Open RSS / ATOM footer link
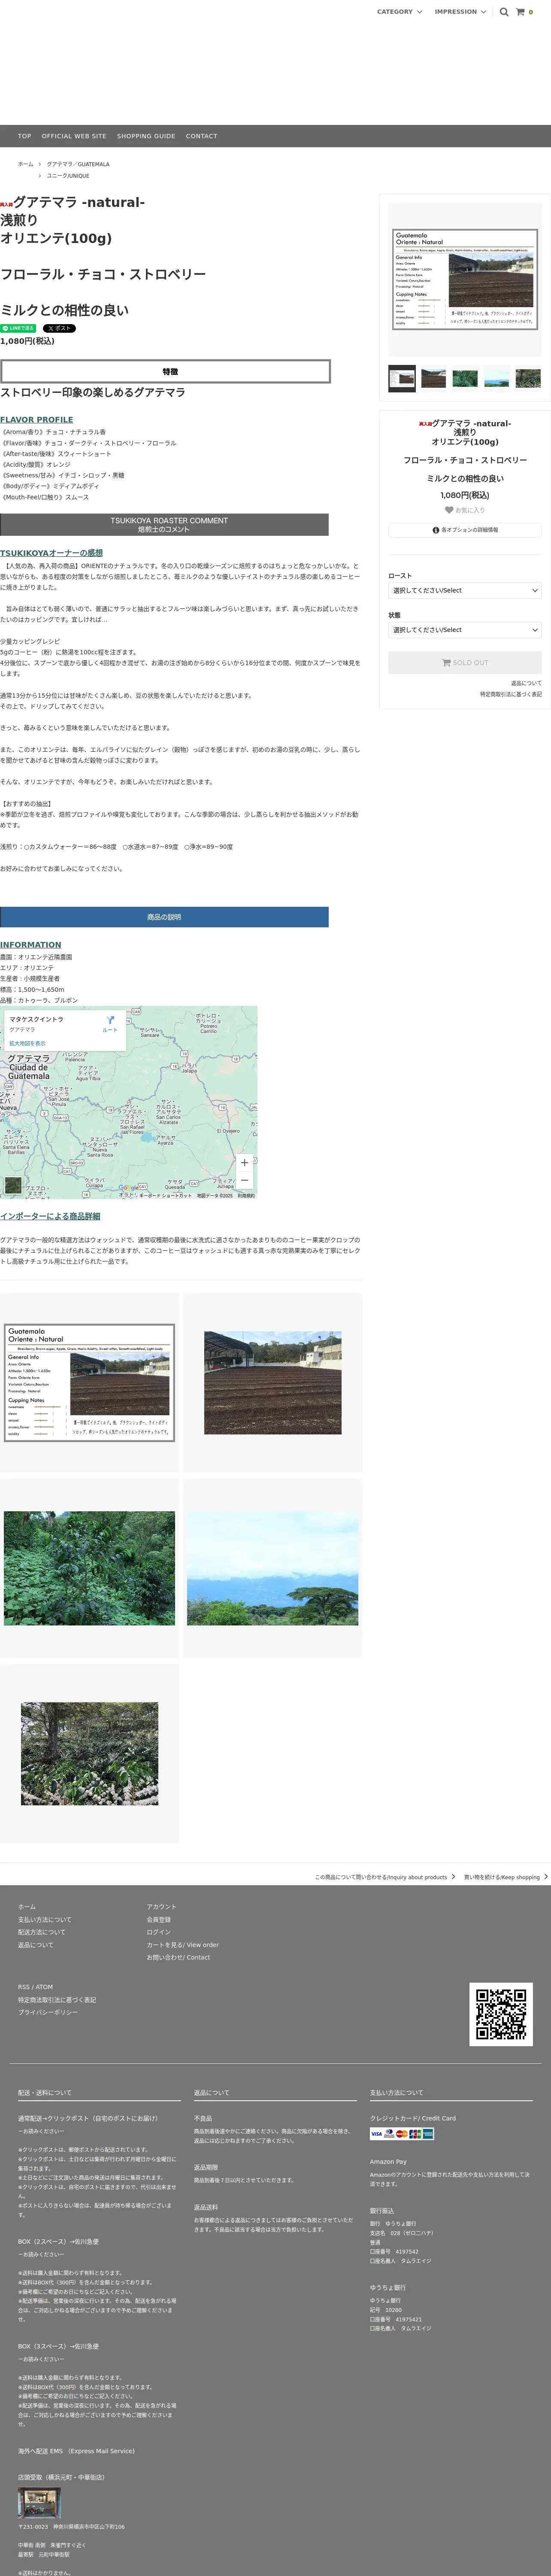This screenshot has width=551, height=2576. tap(35, 1987)
